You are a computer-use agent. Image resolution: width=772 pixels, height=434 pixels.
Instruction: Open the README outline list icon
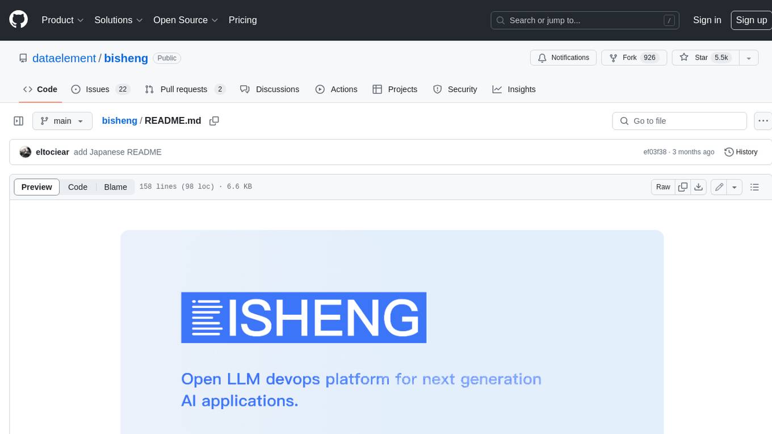pos(754,187)
